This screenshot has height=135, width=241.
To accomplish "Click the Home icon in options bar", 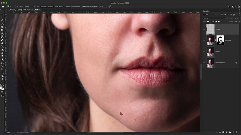I will click(3, 6).
